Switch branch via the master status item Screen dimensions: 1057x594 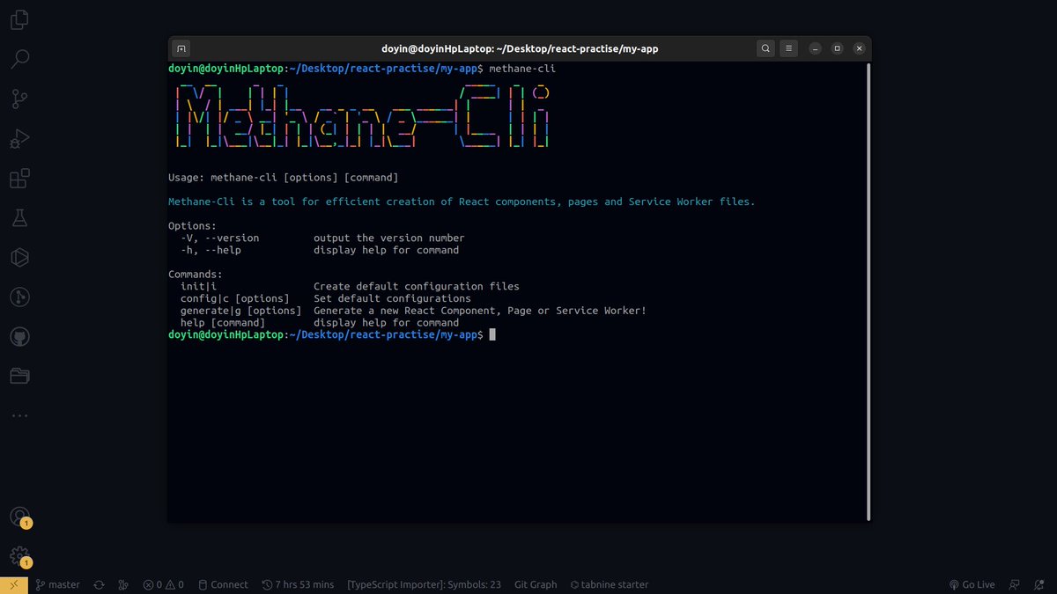click(57, 584)
